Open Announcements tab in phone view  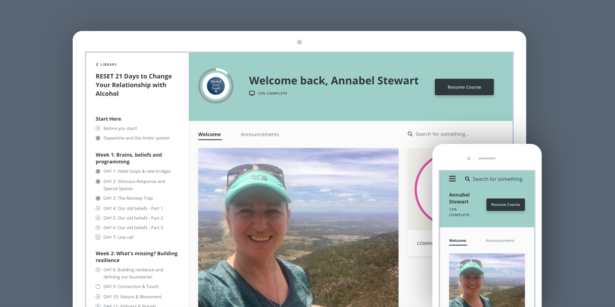pos(500,241)
